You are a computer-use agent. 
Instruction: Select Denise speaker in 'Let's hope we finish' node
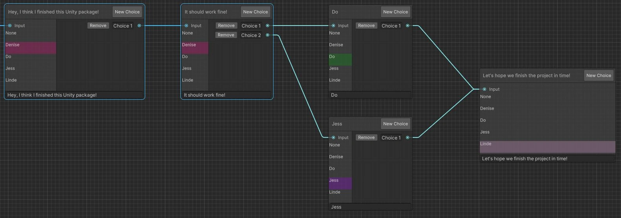pos(548,111)
